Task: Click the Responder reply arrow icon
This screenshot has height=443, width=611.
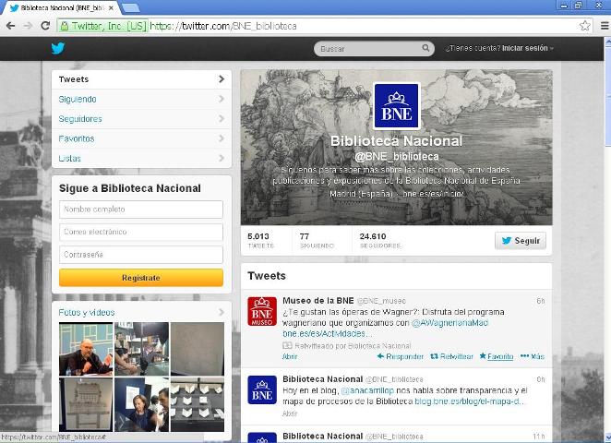Action: tap(380, 356)
